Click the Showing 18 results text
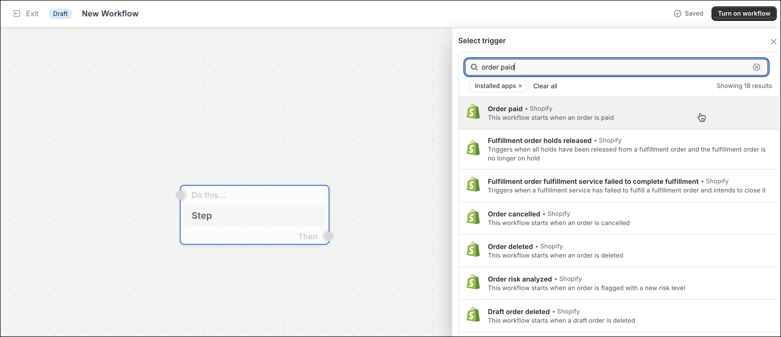Viewport: 781px width, 337px height. point(744,86)
